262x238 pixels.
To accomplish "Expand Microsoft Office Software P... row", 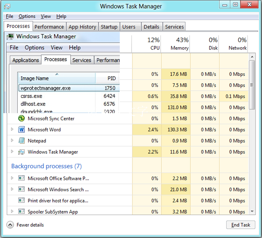I will click(12, 178).
